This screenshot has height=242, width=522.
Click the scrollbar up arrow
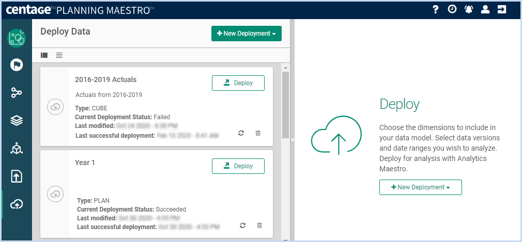[x=285, y=68]
